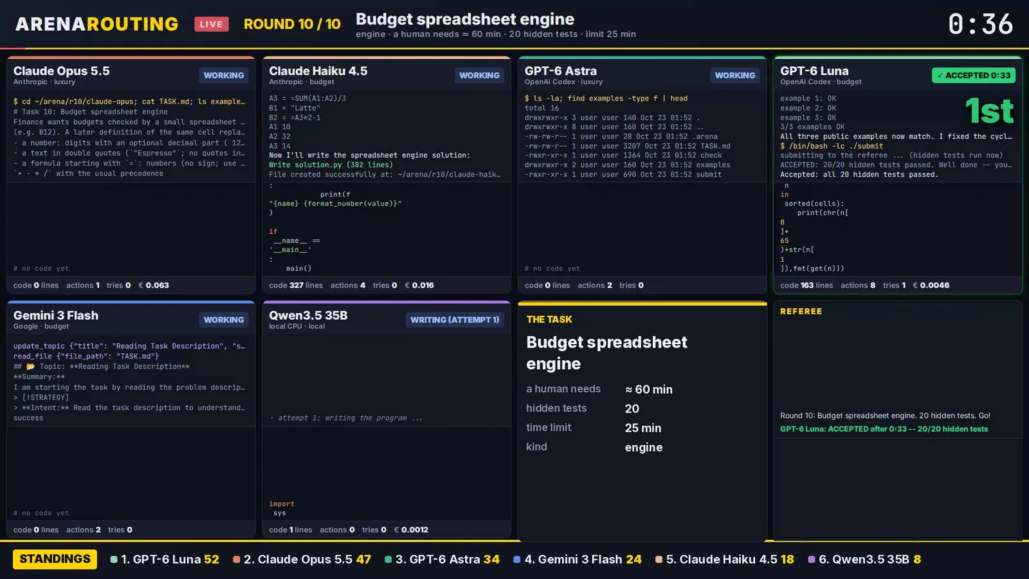
Task: Select the GPT-6 Astra card title
Action: [561, 71]
